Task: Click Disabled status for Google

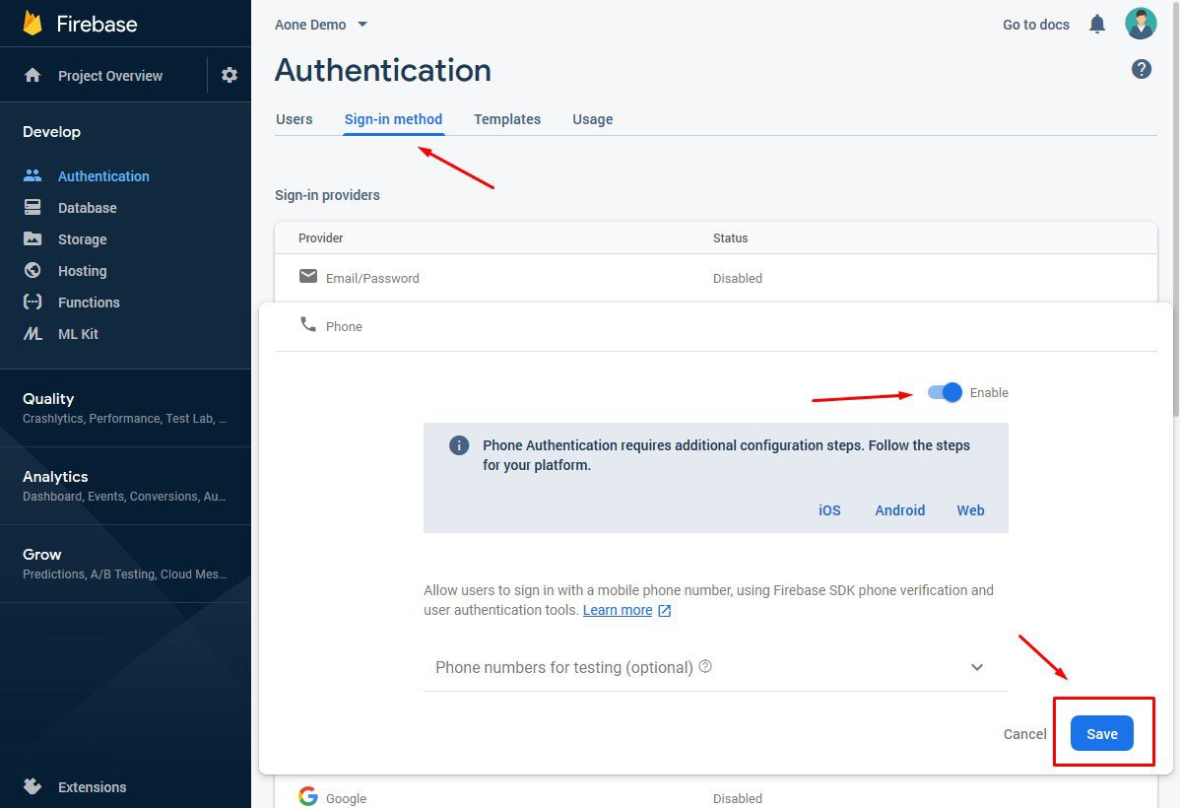Action: (738, 798)
